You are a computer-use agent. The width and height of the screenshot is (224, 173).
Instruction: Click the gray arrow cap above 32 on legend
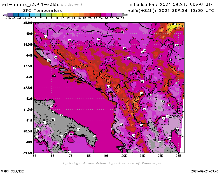pos(125,15)
